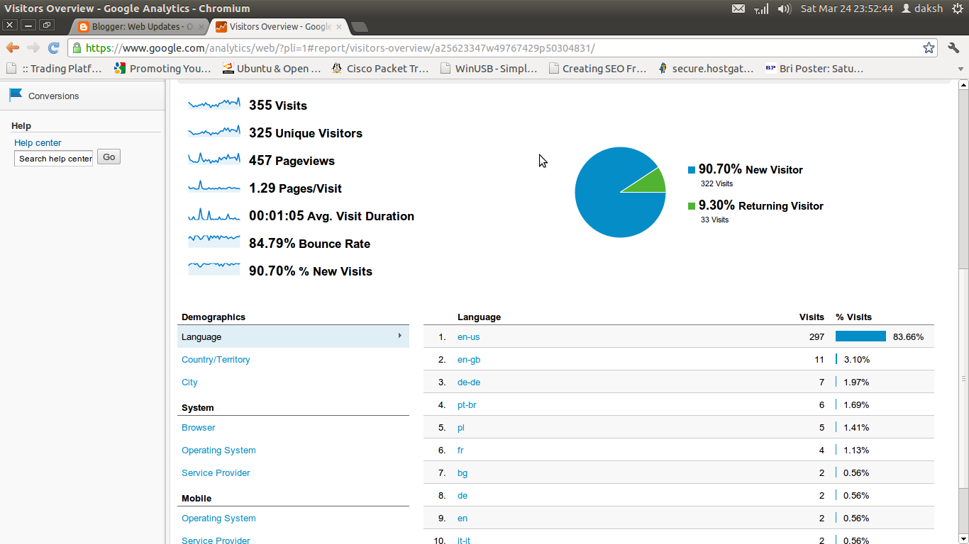969x544 pixels.
Task: Click inside the Search help center field
Action: tap(53, 158)
